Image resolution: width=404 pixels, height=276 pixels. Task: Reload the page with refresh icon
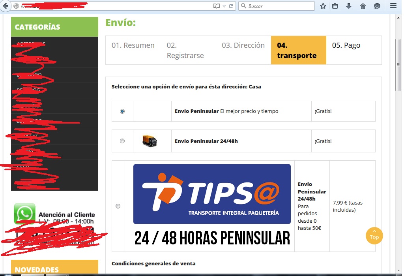(231, 6)
